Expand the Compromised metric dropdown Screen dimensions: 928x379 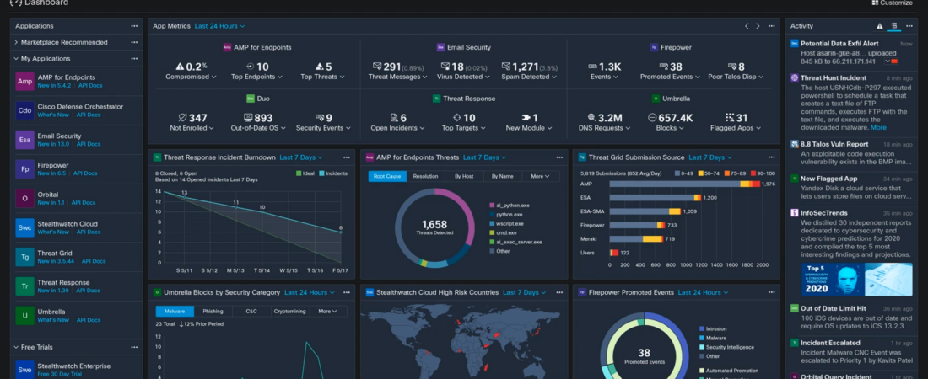[x=191, y=77]
